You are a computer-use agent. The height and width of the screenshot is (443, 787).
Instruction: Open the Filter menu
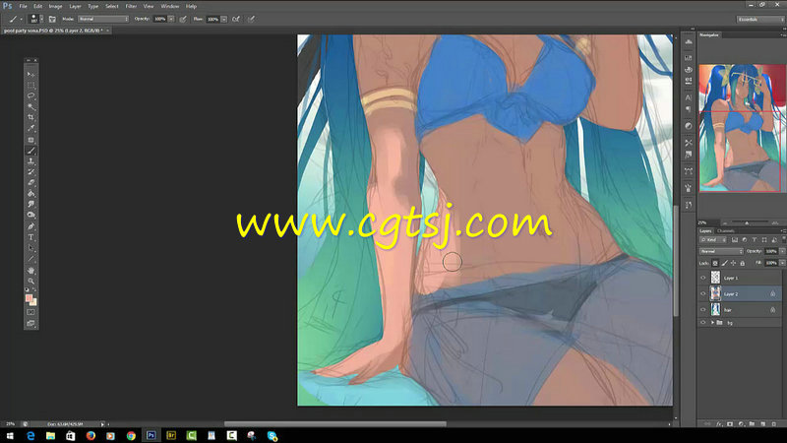[131, 6]
